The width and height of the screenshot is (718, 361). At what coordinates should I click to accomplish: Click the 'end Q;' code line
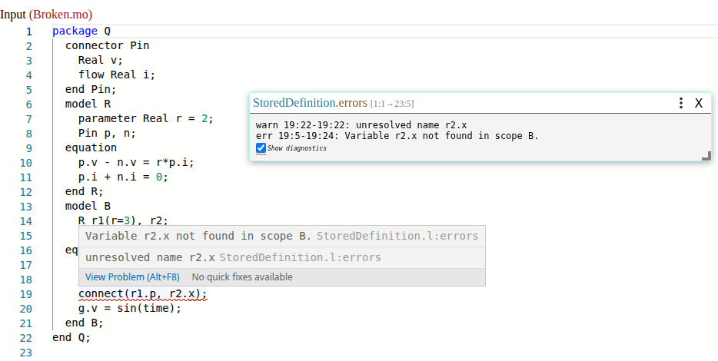71,338
